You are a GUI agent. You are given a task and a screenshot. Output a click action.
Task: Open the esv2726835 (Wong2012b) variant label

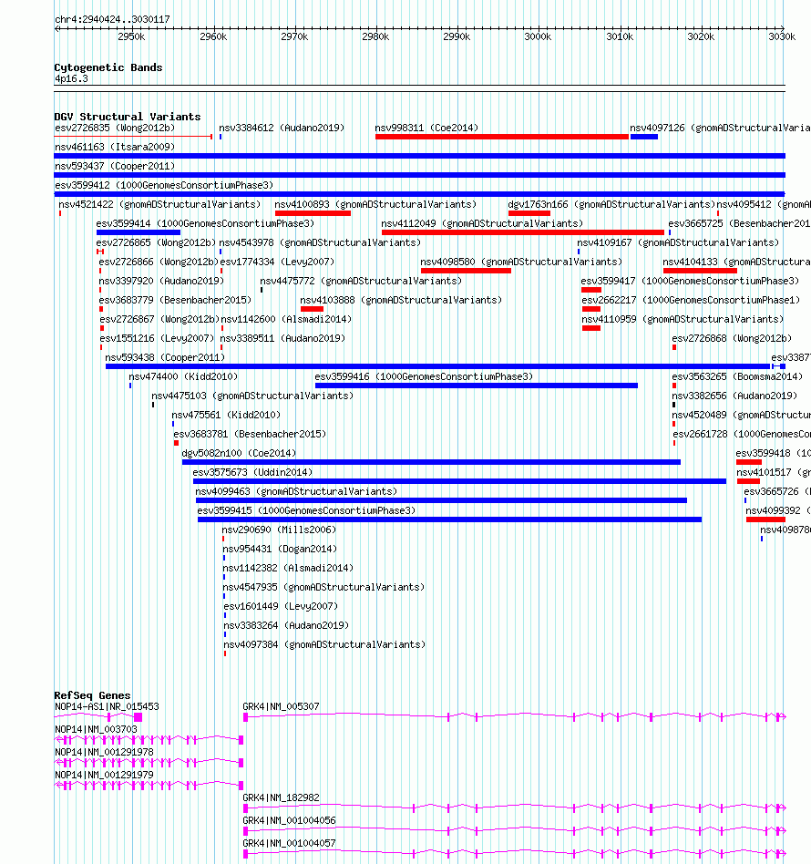(x=115, y=128)
